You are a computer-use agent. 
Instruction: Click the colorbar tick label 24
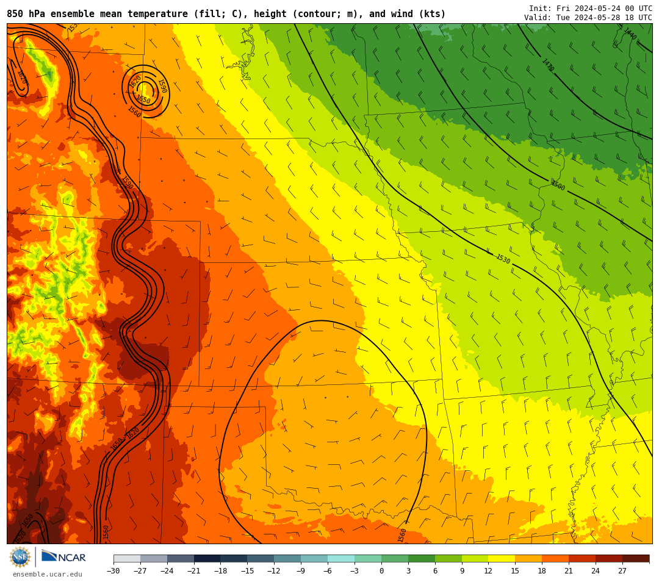pos(596,570)
